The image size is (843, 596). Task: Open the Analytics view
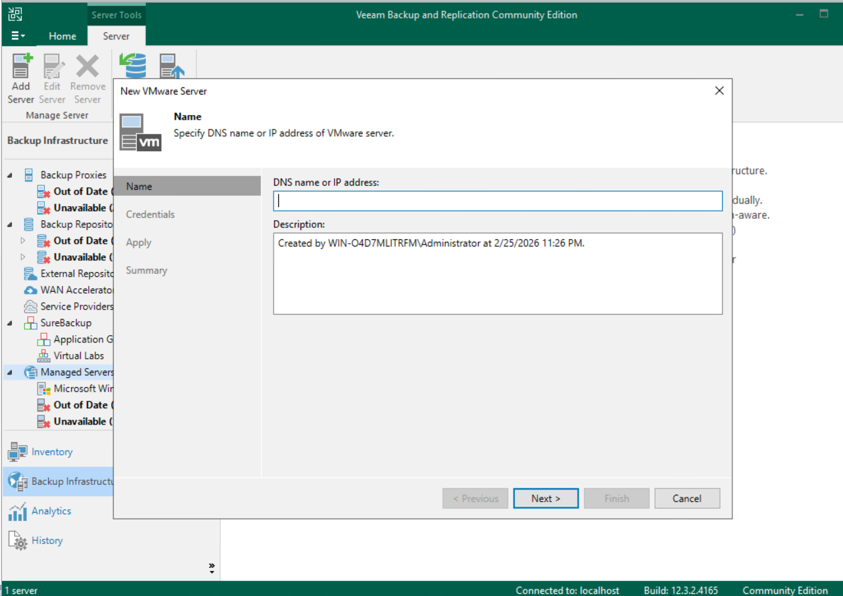[x=42, y=511]
